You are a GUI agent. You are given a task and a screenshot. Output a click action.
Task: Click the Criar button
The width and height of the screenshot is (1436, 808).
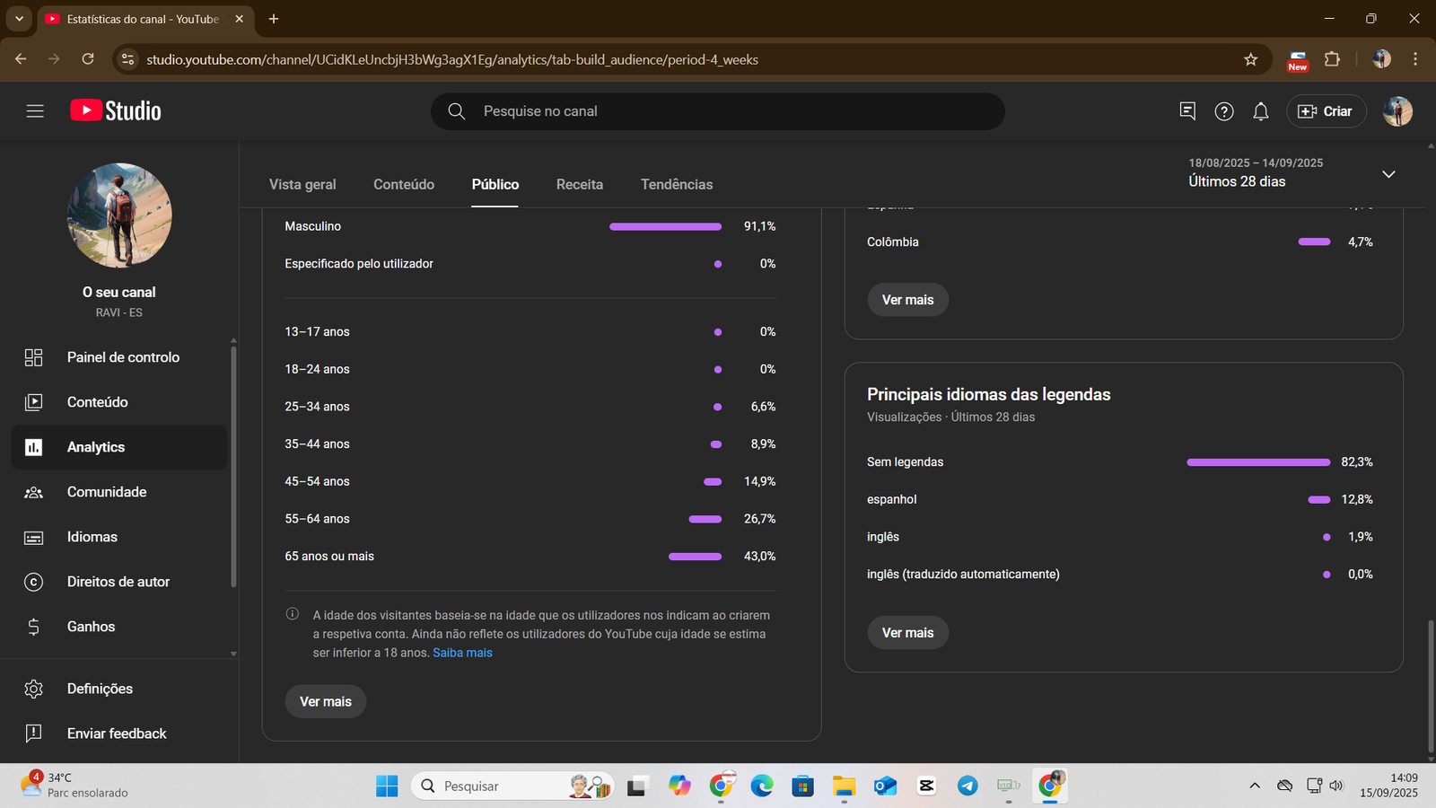coord(1326,111)
